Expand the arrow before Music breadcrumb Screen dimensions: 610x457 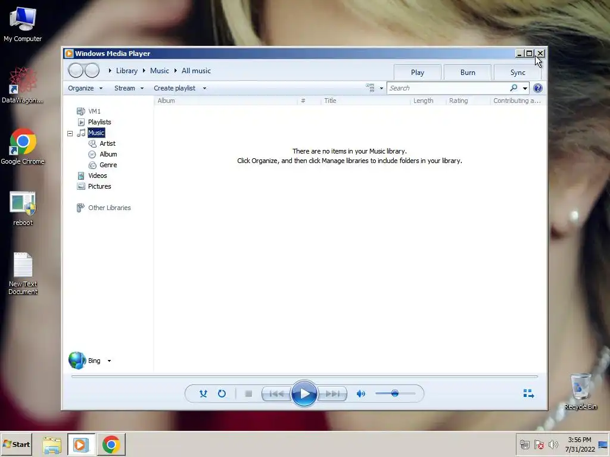144,71
